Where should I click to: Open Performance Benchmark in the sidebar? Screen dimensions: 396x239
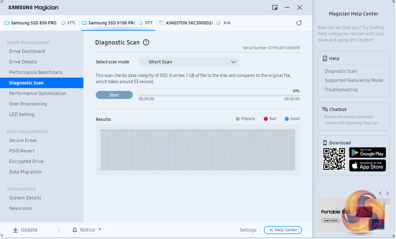36,72
